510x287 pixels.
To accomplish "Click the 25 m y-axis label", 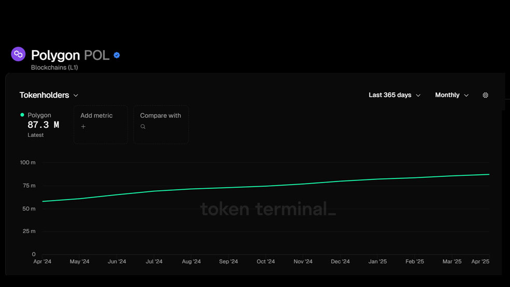I will coord(29,231).
